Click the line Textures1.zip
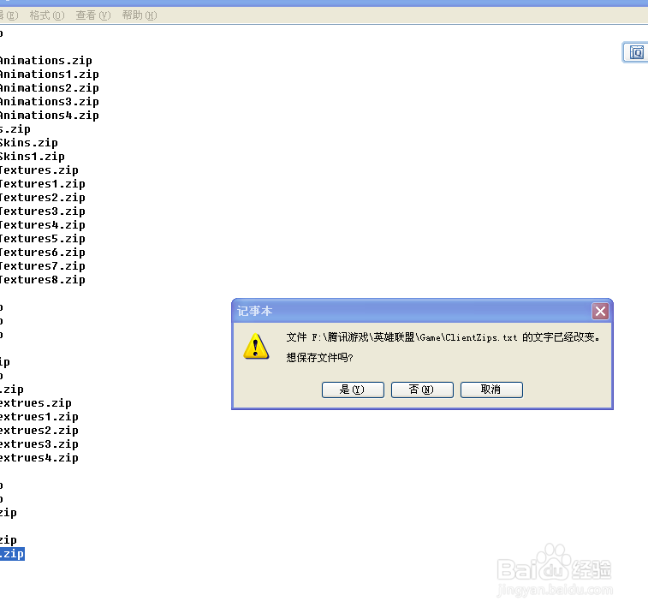This screenshot has height=613, width=648. (43, 184)
